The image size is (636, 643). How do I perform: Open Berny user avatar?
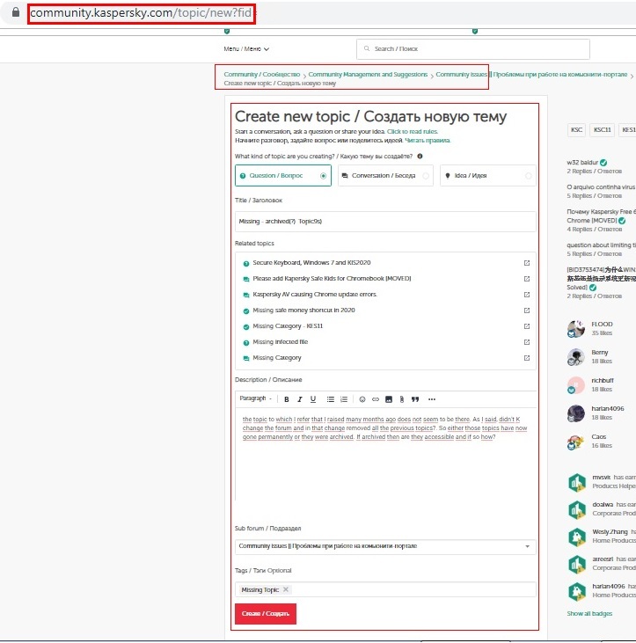(x=576, y=357)
